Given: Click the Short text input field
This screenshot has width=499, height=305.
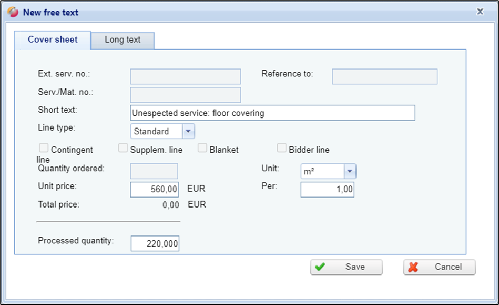Looking at the screenshot, I should 272,113.
